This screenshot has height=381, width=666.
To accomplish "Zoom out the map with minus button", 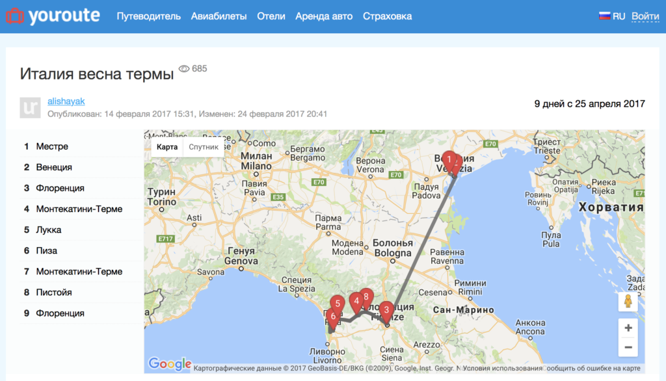I will pos(628,347).
